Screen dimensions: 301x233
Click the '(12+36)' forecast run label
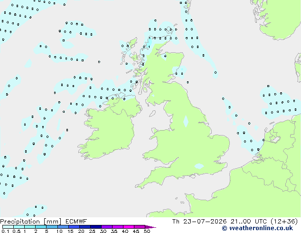coord(284,222)
